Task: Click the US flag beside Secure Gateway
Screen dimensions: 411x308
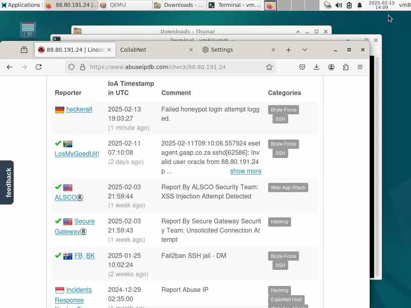Action: point(68,221)
